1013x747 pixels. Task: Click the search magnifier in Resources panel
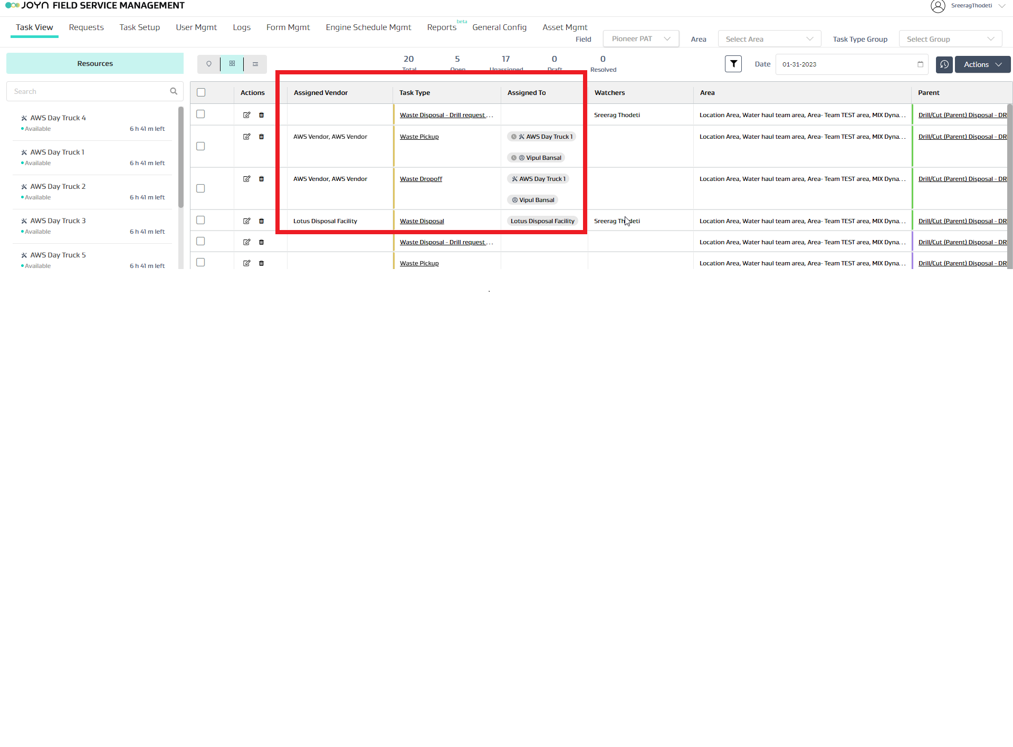(174, 91)
